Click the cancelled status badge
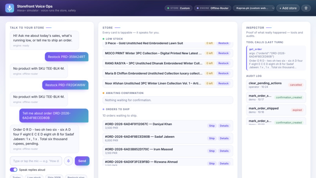316x178 pixels. point(296,85)
